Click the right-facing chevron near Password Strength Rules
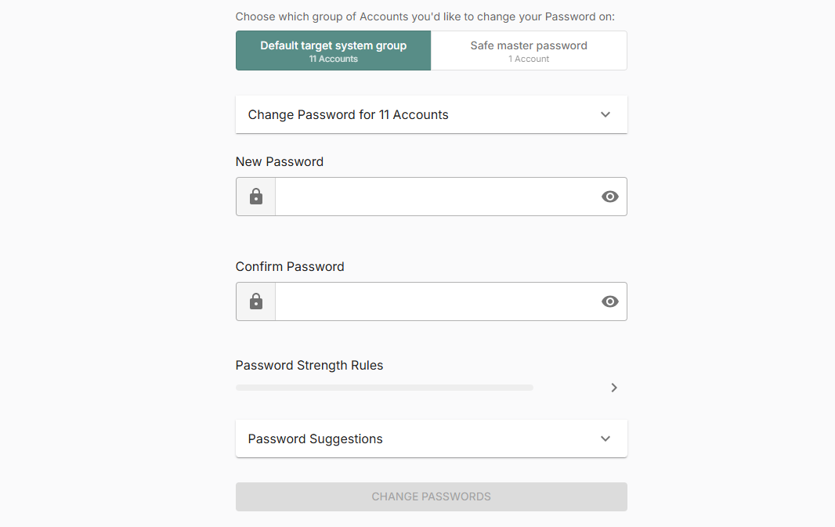This screenshot has width=835, height=527. 614,387
